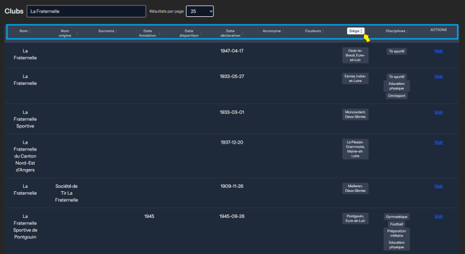This screenshot has height=254, width=465.
Task: Click the Esvres, Indre-et-Loire siège tag
Action: [355, 78]
